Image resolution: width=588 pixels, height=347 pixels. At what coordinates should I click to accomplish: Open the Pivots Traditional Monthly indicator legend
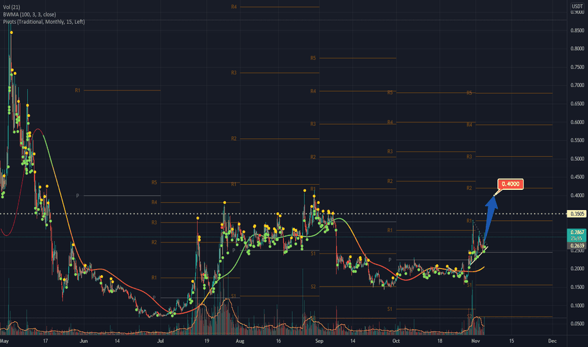(x=44, y=21)
